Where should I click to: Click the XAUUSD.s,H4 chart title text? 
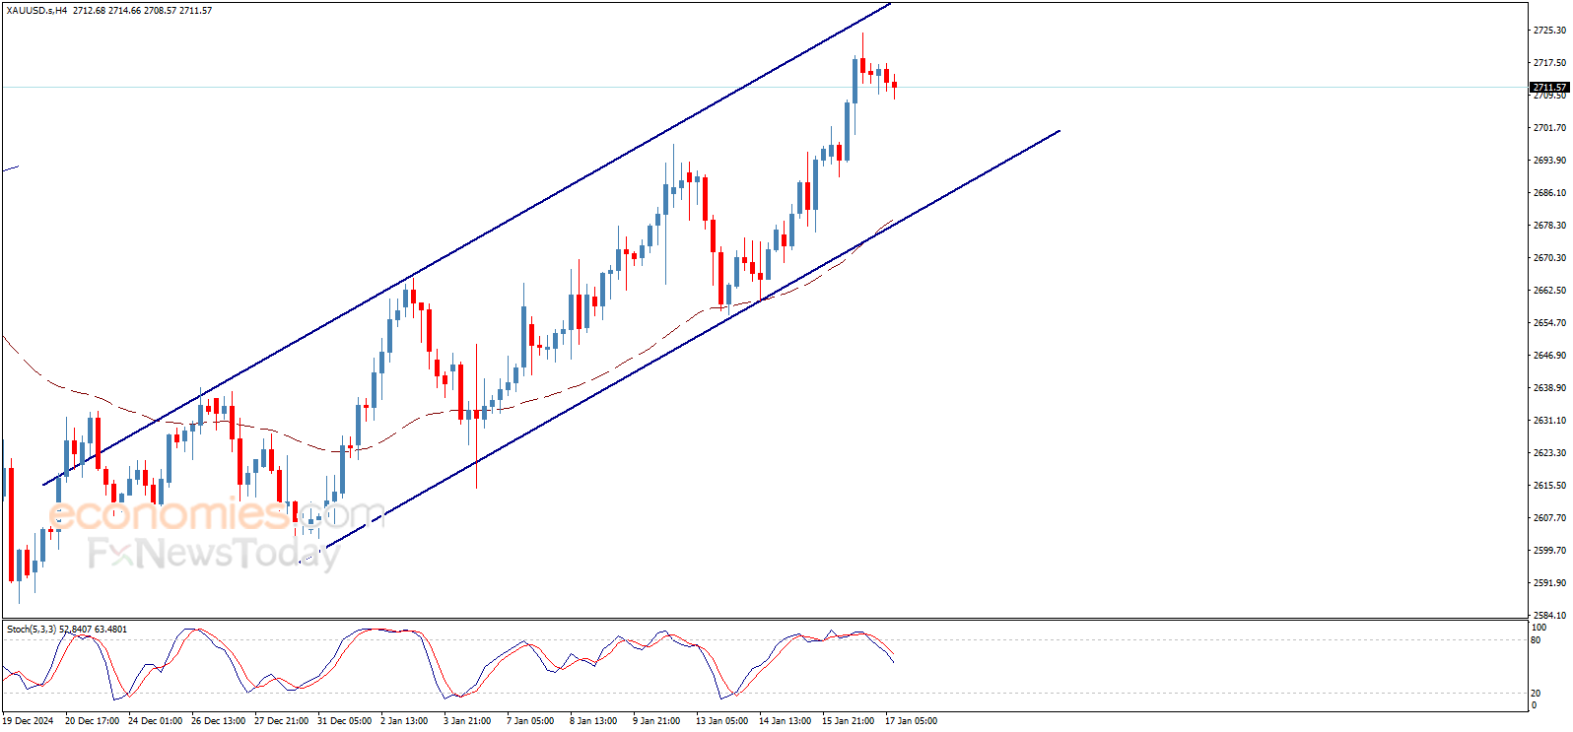coord(36,11)
